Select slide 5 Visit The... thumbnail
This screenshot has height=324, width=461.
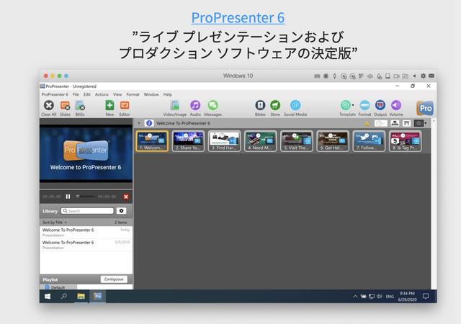point(297,141)
